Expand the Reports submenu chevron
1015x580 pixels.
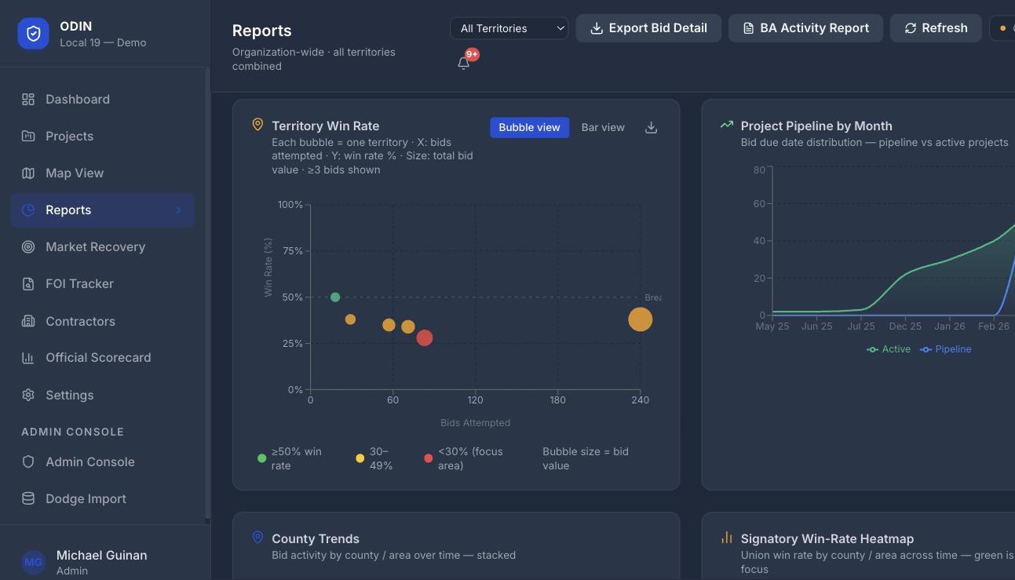click(178, 210)
